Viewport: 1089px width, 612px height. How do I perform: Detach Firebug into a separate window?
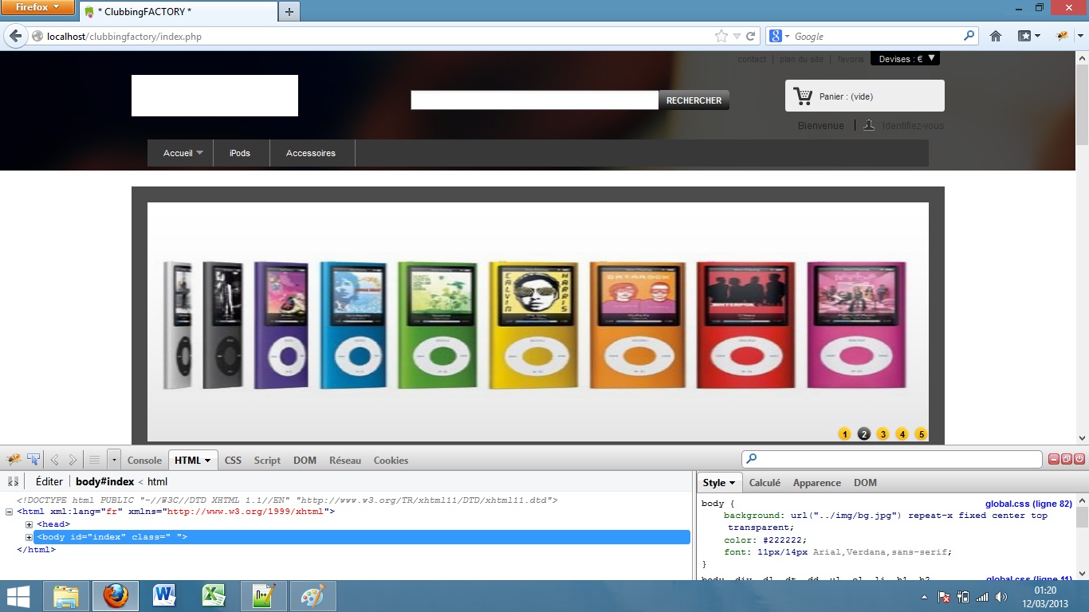pos(1067,459)
